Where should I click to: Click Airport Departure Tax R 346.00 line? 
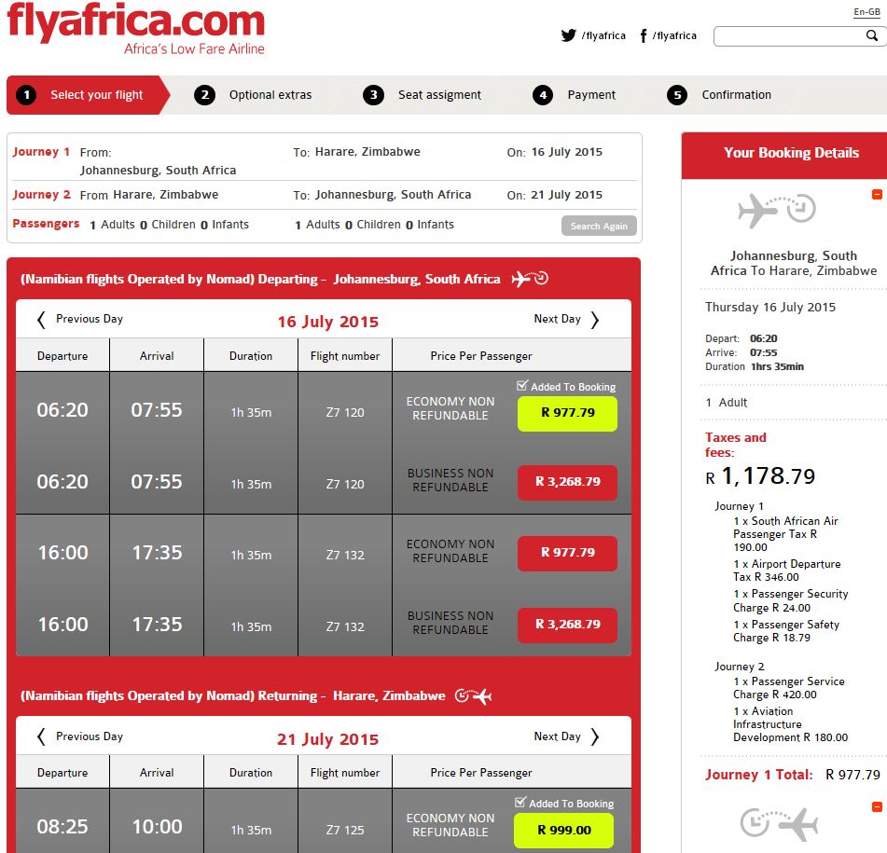click(787, 571)
